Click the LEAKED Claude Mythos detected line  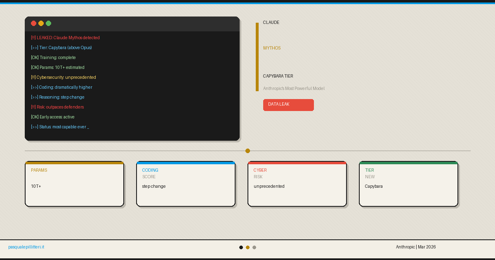[65, 38]
